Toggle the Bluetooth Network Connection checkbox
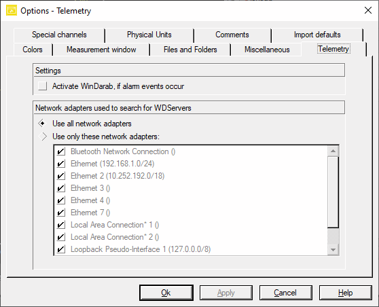The height and width of the screenshot is (307, 379). (61, 151)
